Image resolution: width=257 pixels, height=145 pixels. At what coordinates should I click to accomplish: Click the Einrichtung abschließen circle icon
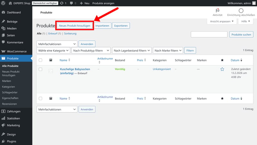pyautogui.click(x=241, y=11)
